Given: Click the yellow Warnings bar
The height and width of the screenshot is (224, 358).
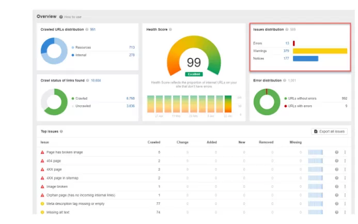Looking at the screenshot, I should [x=320, y=51].
